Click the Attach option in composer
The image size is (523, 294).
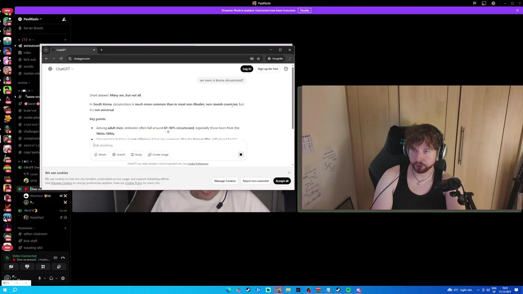pyautogui.click(x=100, y=154)
